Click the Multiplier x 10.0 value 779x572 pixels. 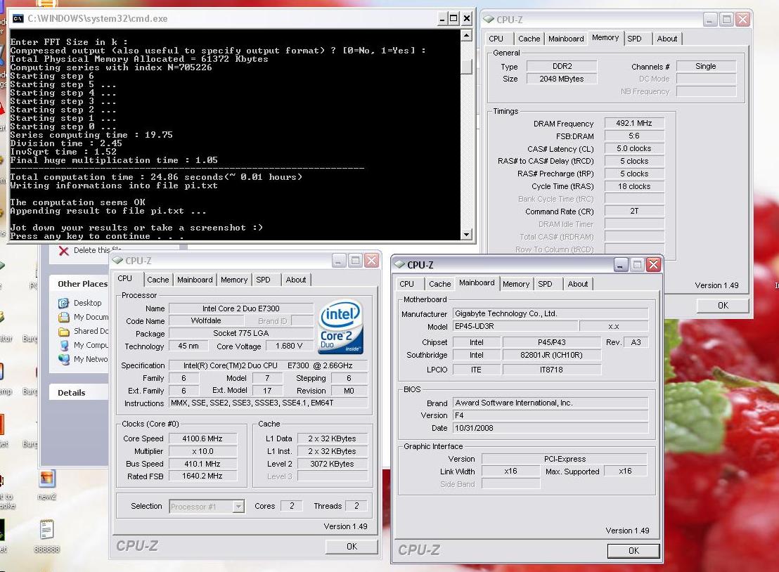tap(202, 451)
